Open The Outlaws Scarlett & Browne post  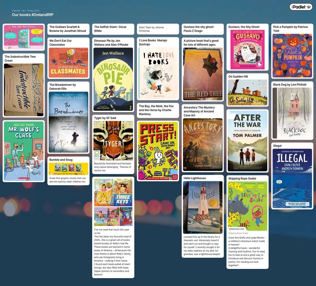[68, 29]
